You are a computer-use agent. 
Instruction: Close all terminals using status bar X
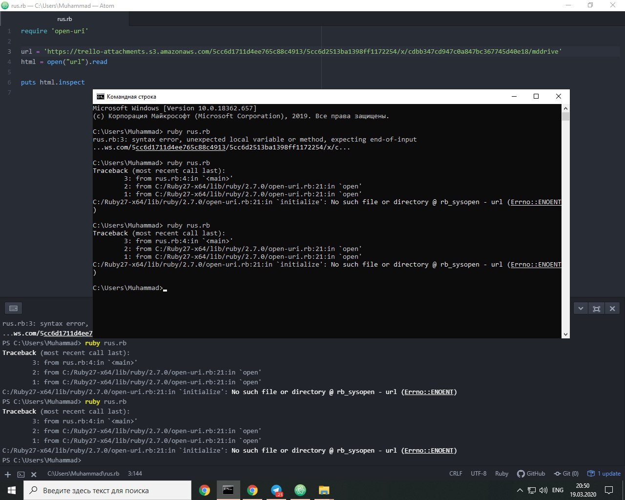[x=34, y=474]
